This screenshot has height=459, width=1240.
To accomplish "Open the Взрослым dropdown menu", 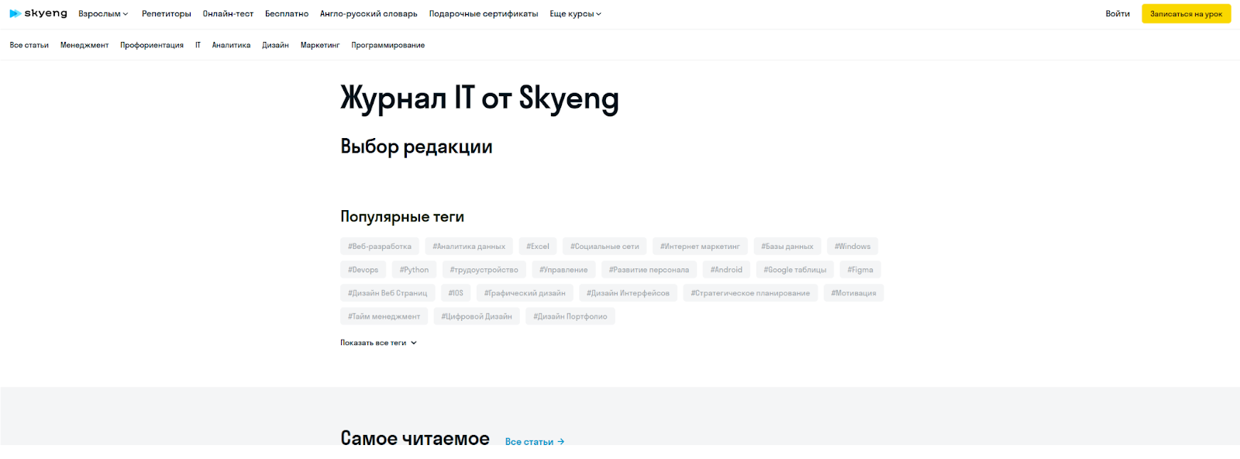I will tap(103, 14).
